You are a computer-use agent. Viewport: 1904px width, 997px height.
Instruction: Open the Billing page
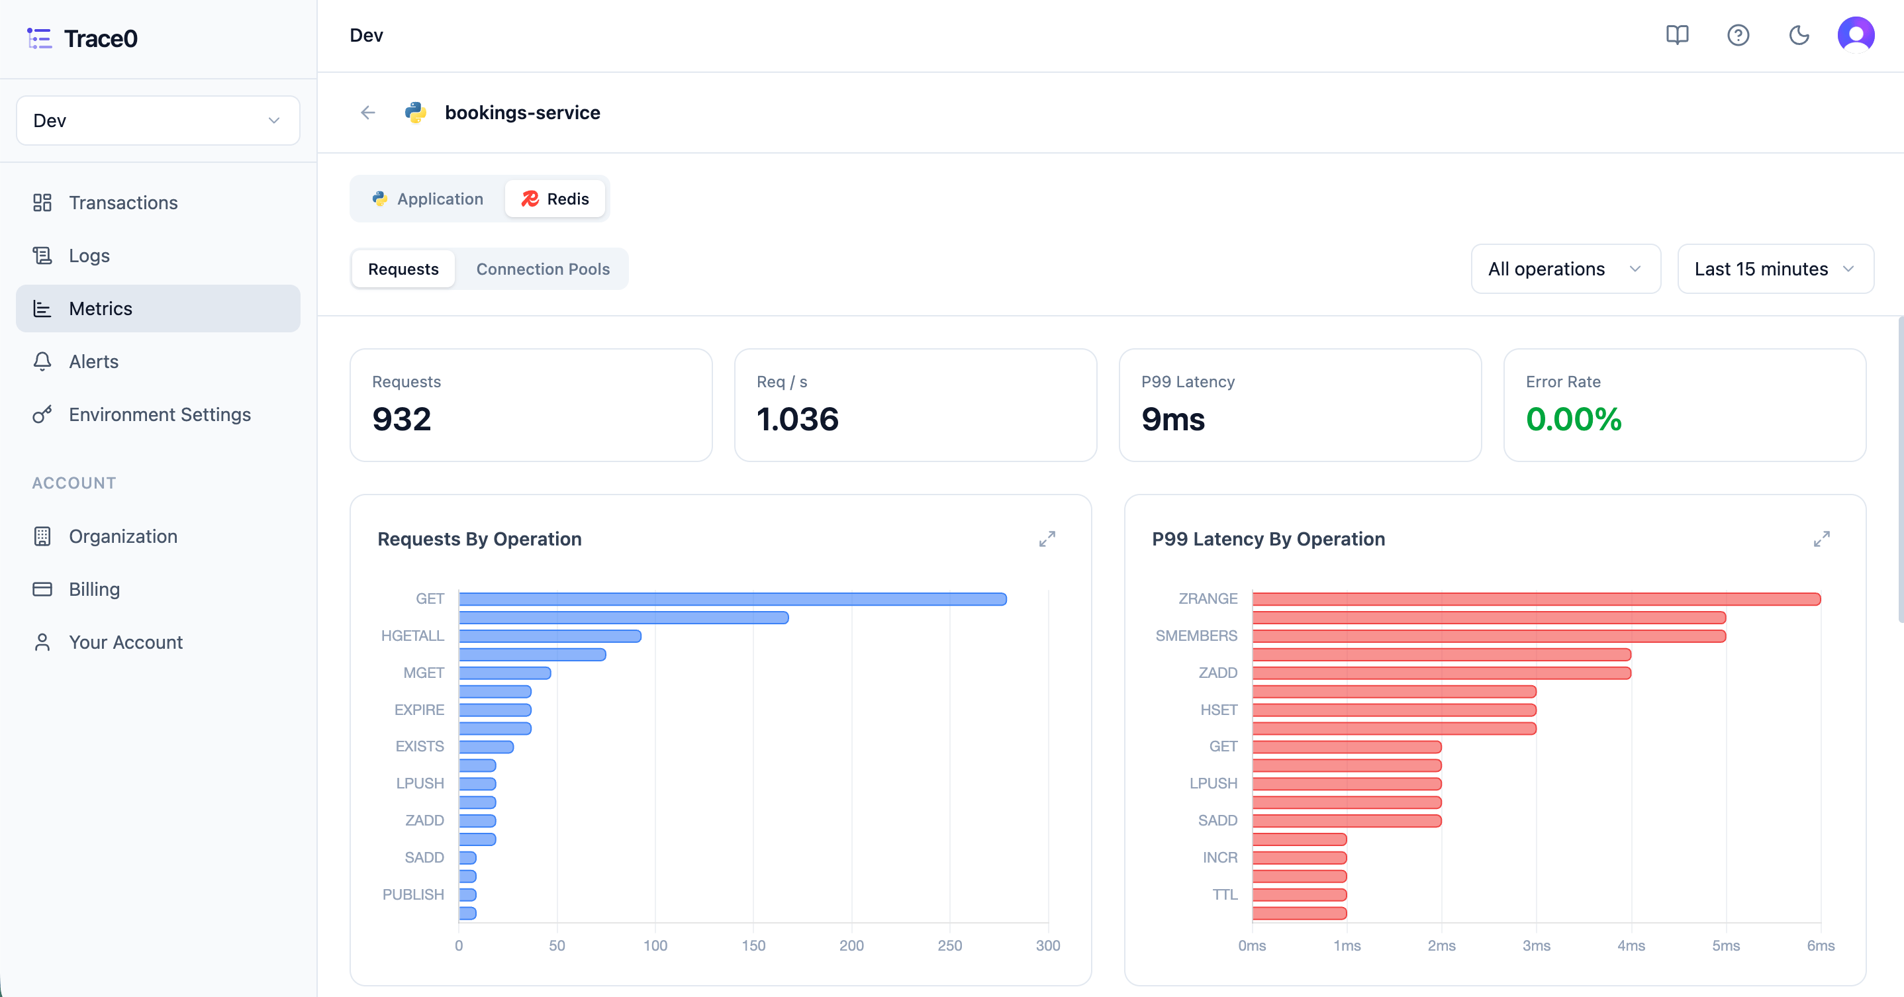pos(158,589)
